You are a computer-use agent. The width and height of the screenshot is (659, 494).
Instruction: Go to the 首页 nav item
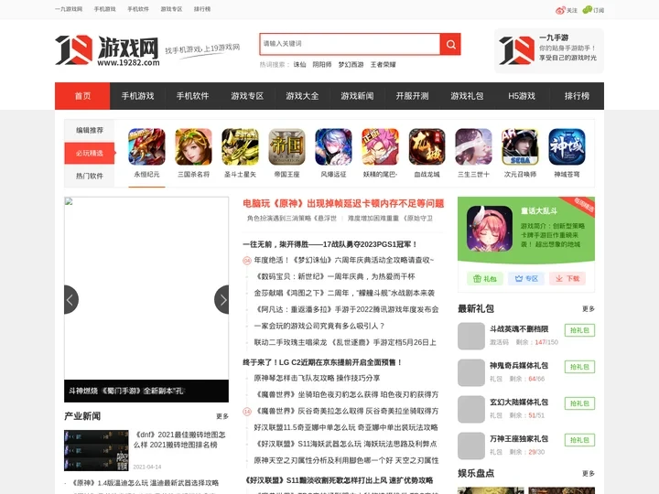82,96
